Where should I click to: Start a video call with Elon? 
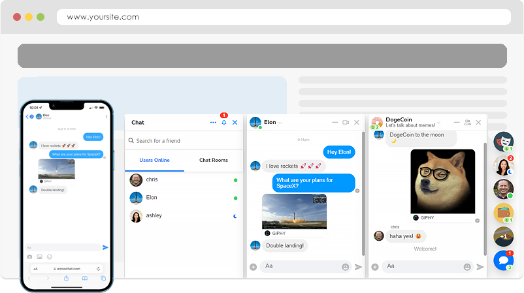(346, 122)
